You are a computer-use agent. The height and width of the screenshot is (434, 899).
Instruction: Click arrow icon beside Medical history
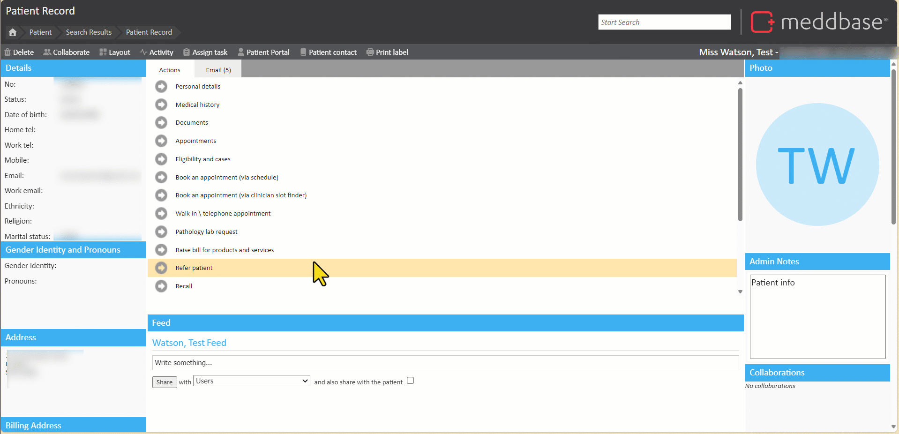[x=161, y=105]
